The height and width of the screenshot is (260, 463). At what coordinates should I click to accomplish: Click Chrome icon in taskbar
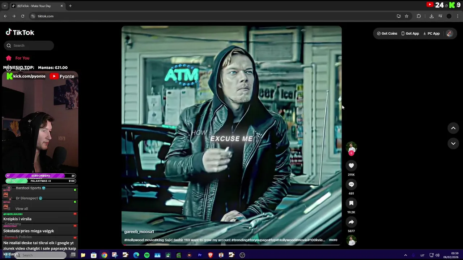click(104, 255)
